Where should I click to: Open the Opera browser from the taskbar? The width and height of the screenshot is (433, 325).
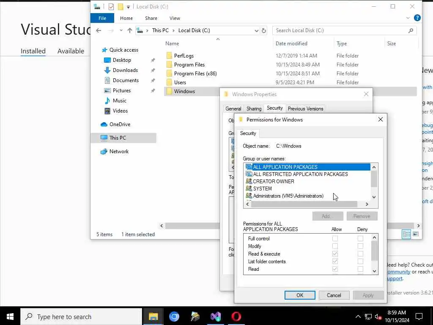236,317
